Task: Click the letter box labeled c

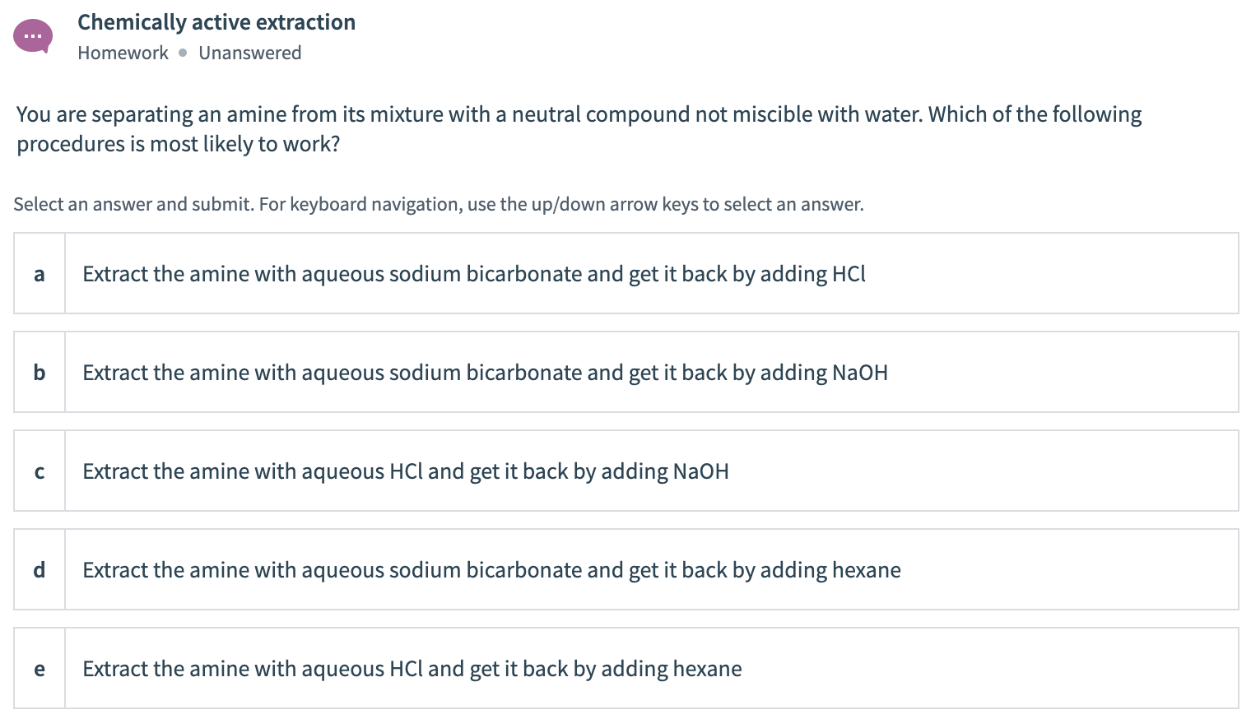Action: pos(39,471)
